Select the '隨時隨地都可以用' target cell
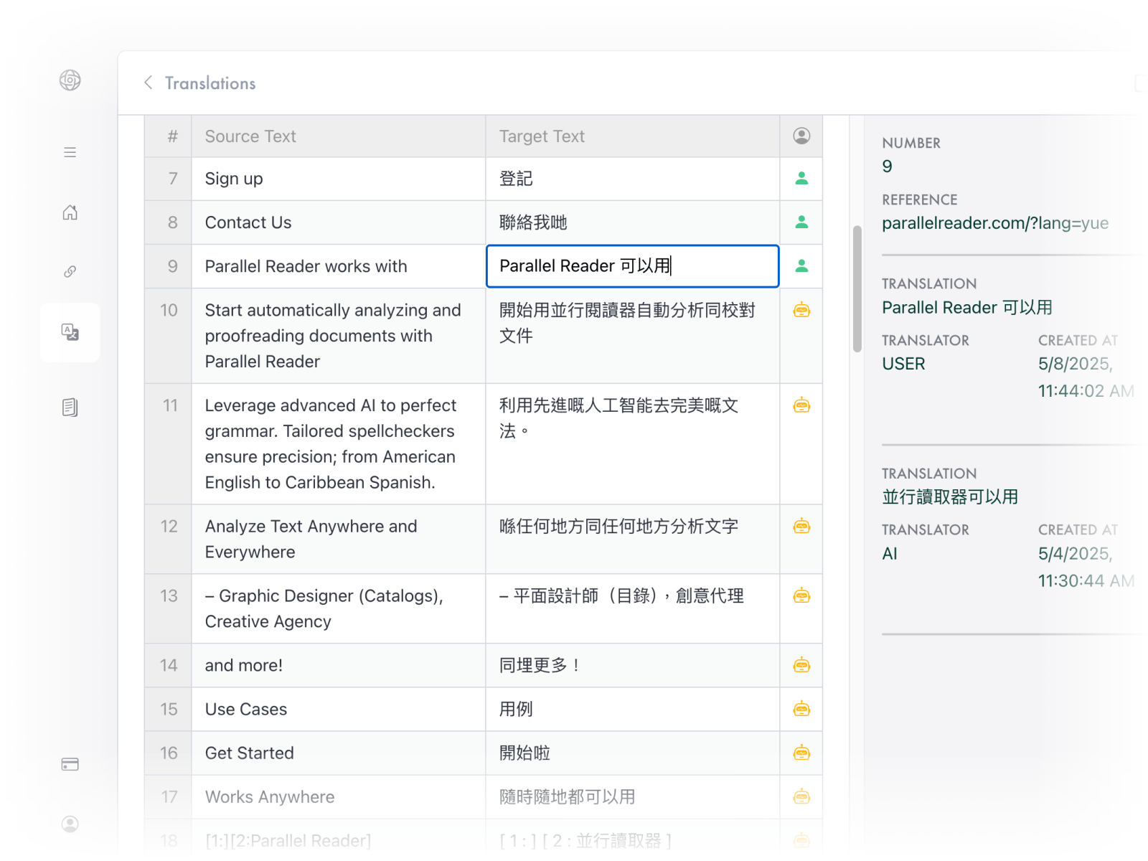 point(633,796)
